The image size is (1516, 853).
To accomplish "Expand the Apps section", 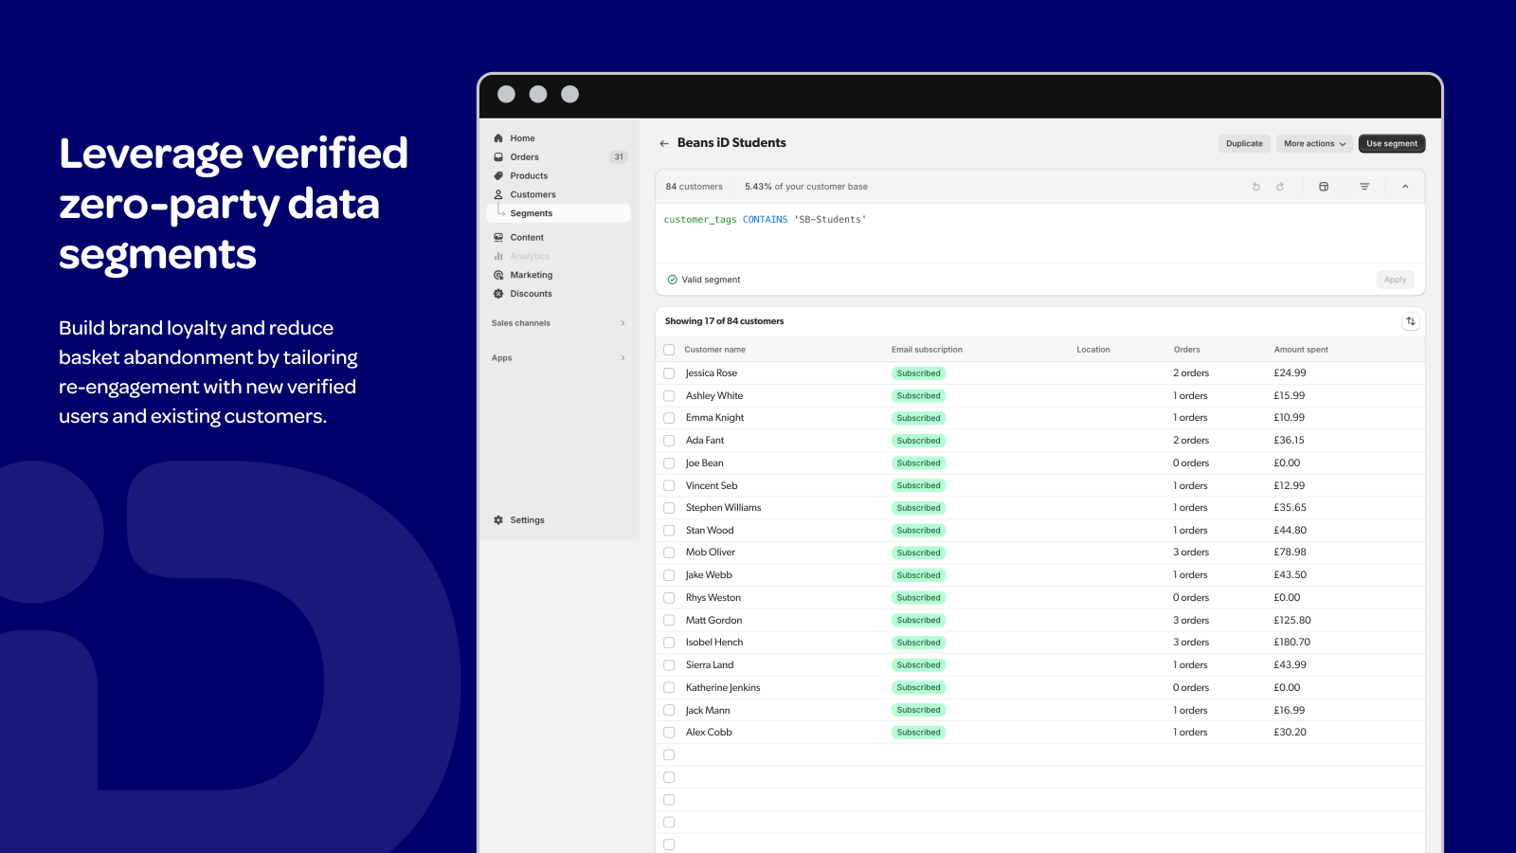I will [559, 357].
